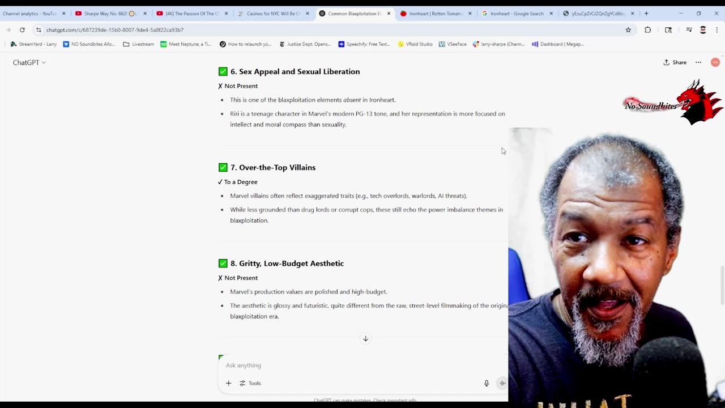Open the VSeeFace bookmark
Image resolution: width=725 pixels, height=408 pixels.
point(453,44)
